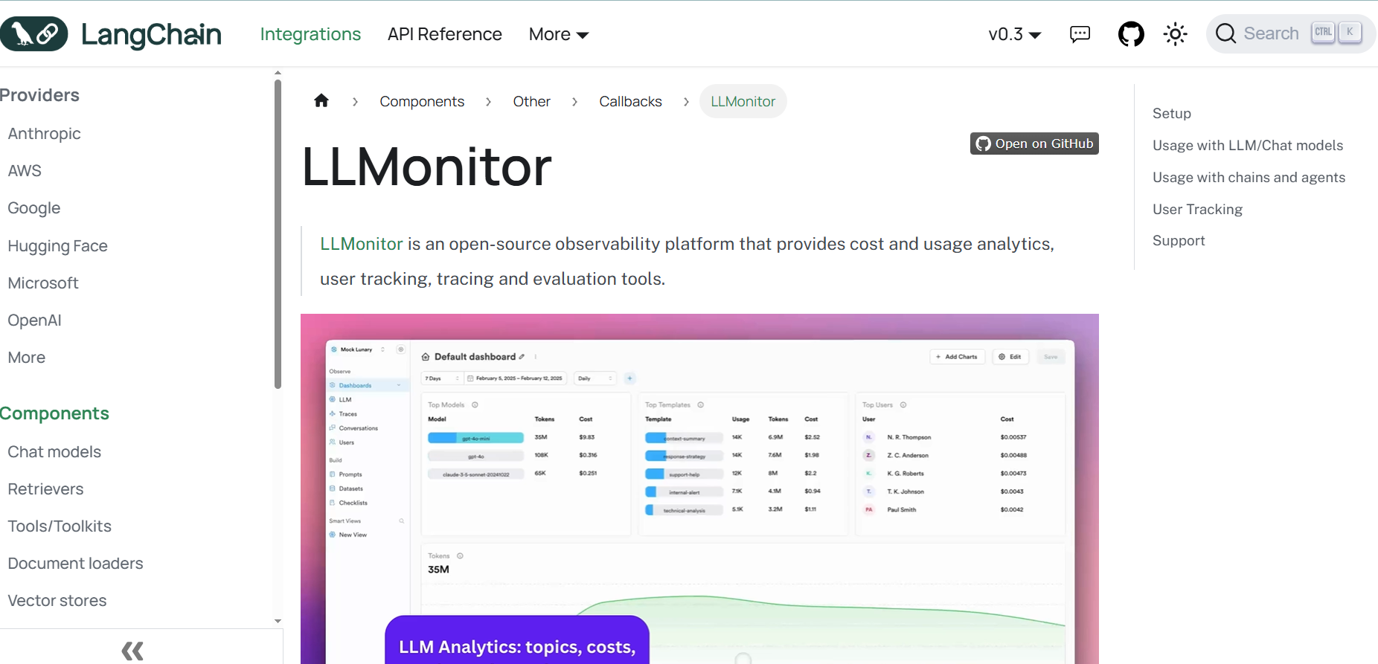Open Tools/Toolkits in the sidebar

tap(60, 526)
